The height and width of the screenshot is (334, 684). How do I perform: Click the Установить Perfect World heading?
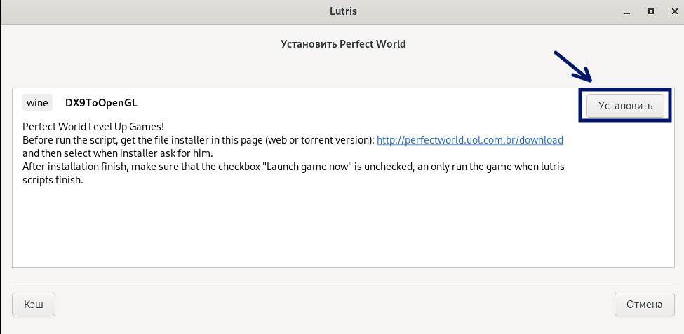[343, 44]
